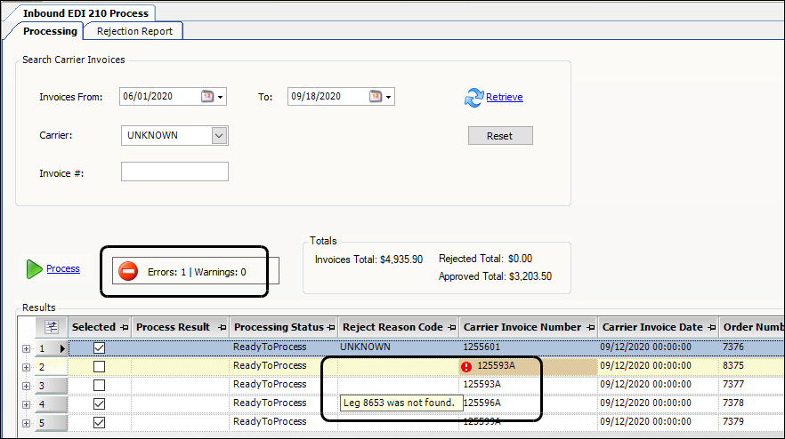The width and height of the screenshot is (785, 439).
Task: Click the blue Retrieve refresh icon
Action: pyautogui.click(x=473, y=98)
